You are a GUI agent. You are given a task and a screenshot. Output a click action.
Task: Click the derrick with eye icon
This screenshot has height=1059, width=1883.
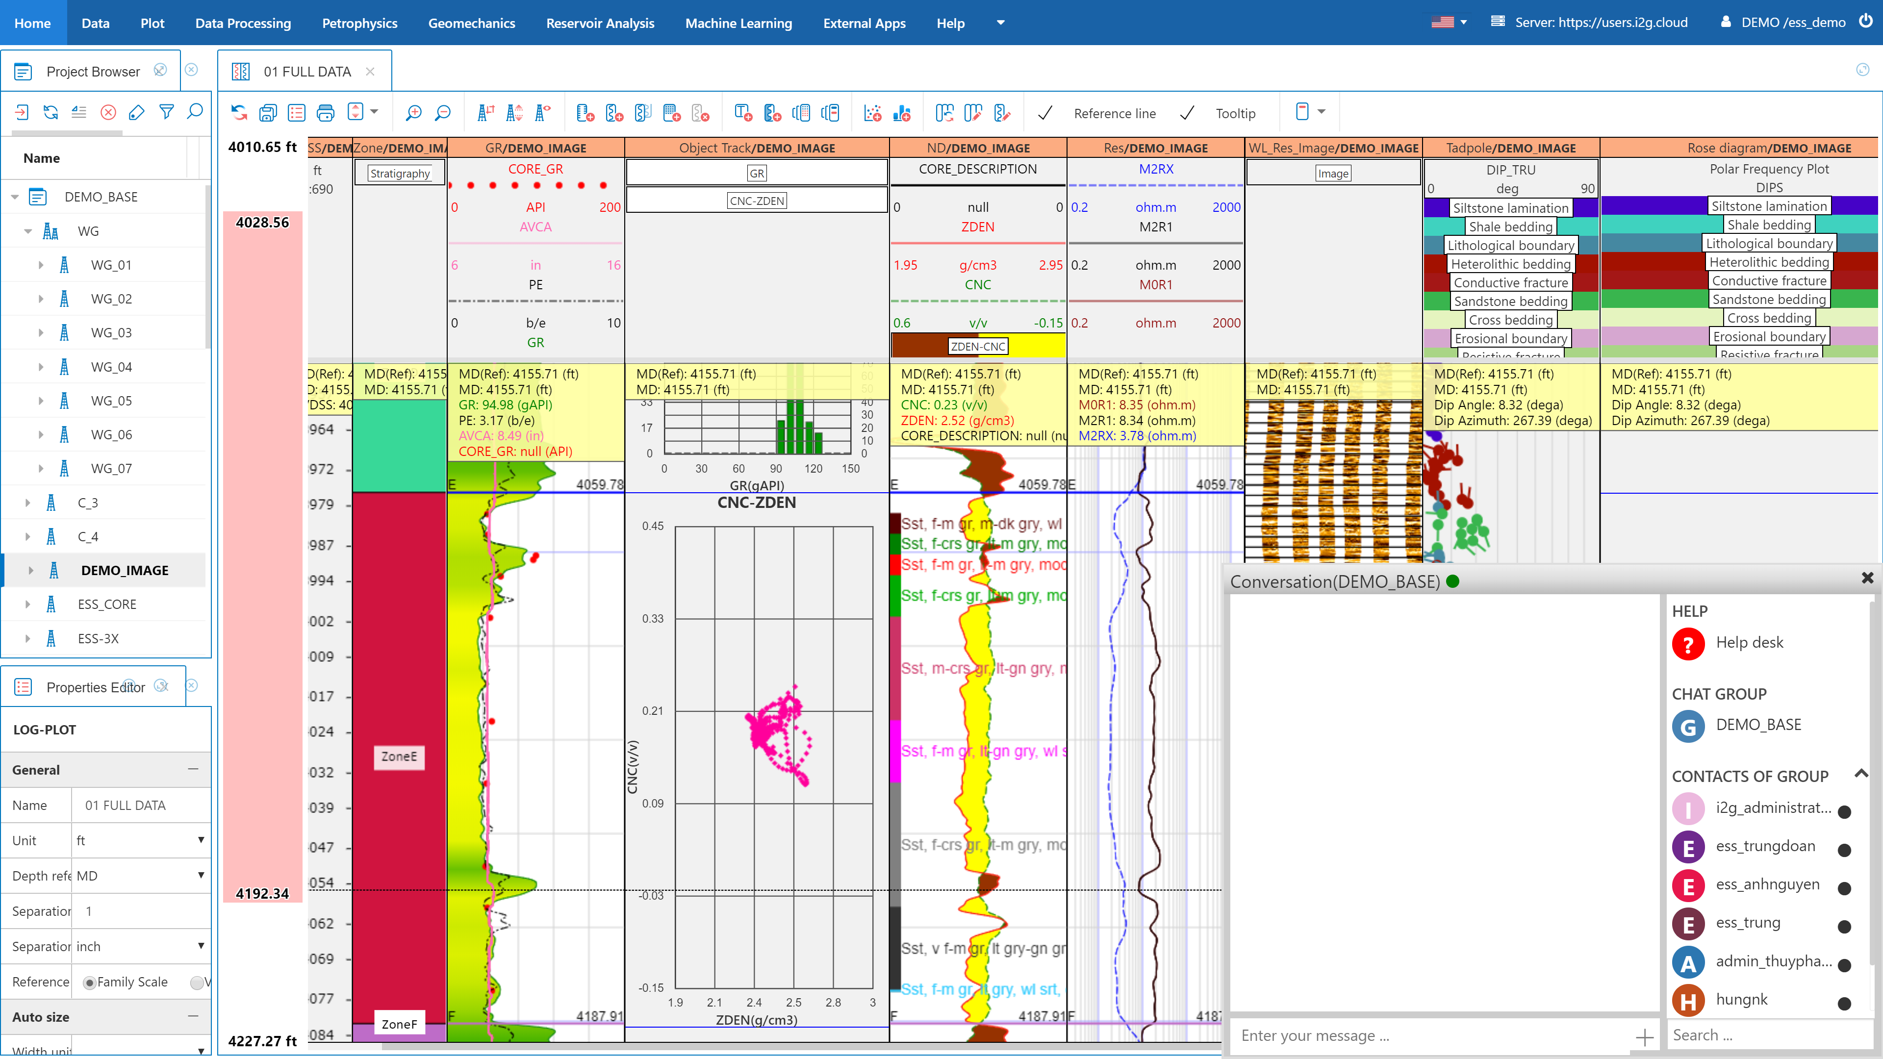(x=543, y=113)
